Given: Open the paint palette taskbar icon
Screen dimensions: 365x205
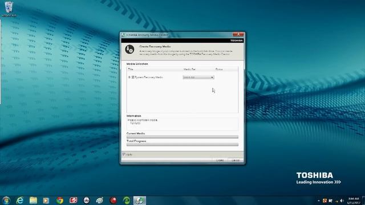Looking at the screenshot, I should (x=100, y=200).
